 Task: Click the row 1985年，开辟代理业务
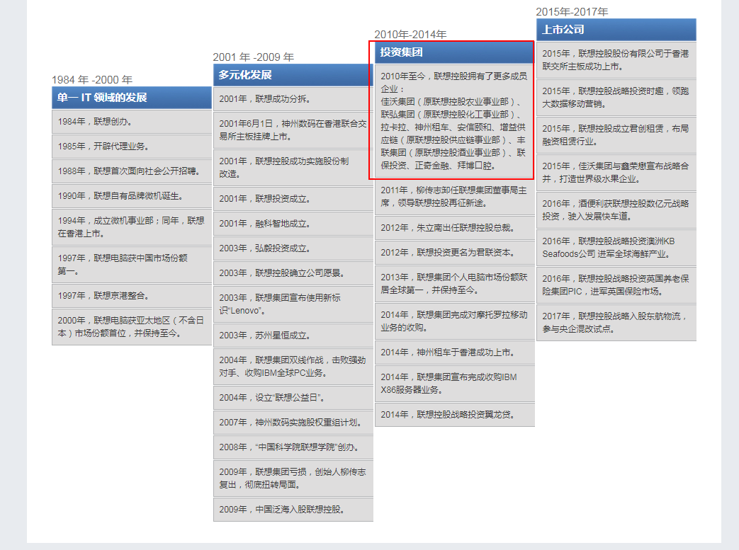point(132,147)
